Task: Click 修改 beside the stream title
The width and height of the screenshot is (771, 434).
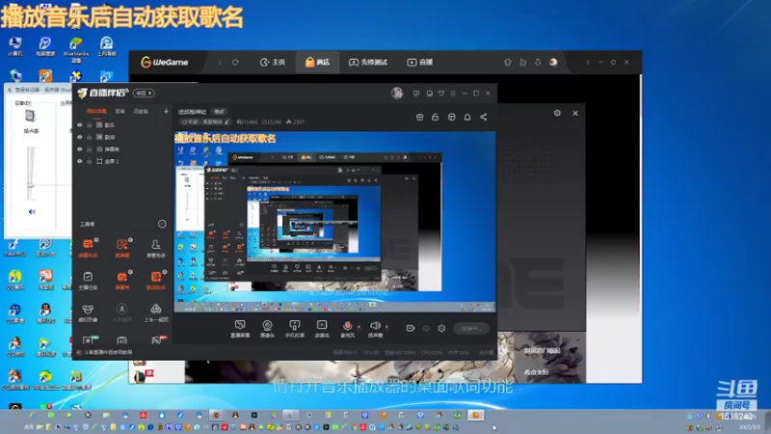Action: (219, 111)
